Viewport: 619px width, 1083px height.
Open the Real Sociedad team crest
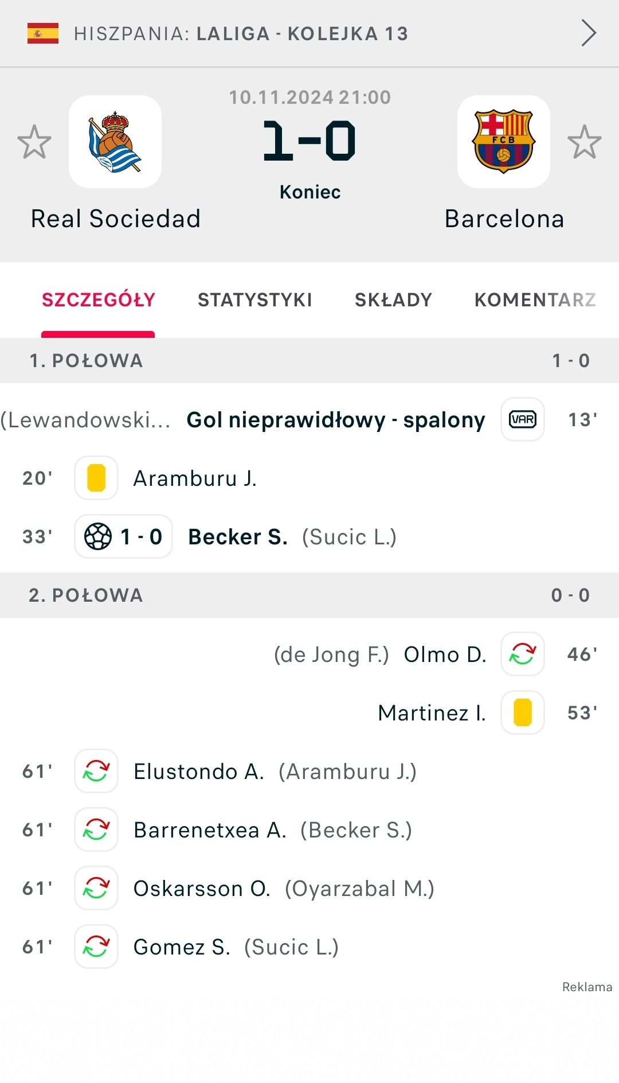[115, 142]
